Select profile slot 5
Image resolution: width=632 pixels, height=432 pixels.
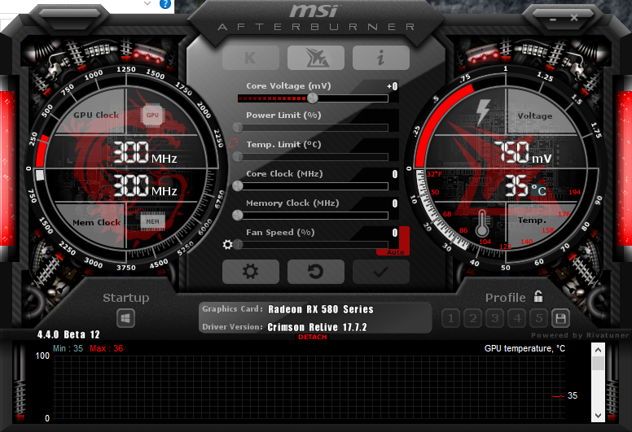pyautogui.click(x=539, y=318)
